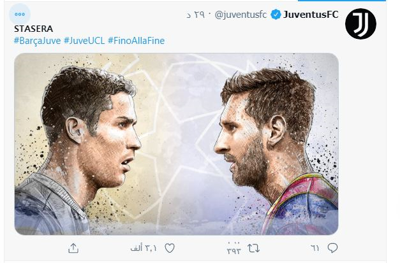Image resolution: width=400 pixels, height=263 pixels.
Task: Open the #FinoAllaFine hashtag
Action: (x=137, y=41)
